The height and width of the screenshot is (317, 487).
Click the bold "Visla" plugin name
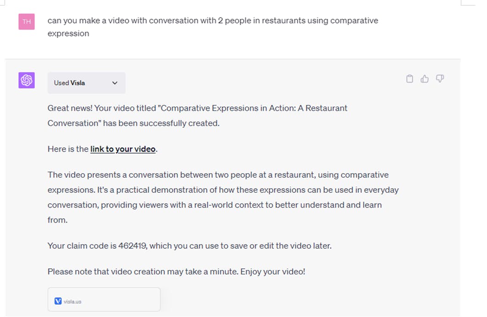click(x=77, y=83)
